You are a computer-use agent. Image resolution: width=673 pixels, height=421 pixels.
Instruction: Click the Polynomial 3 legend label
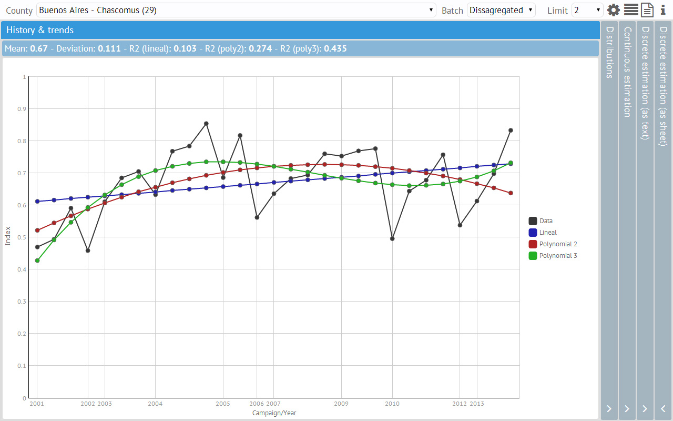(x=558, y=256)
